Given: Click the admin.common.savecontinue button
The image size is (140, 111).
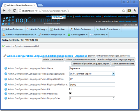Looking at the screenshot, I should click(81, 59).
